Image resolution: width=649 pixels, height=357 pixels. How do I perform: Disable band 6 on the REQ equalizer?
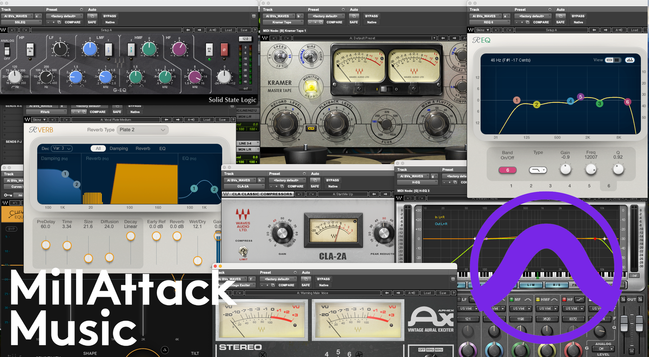507,170
